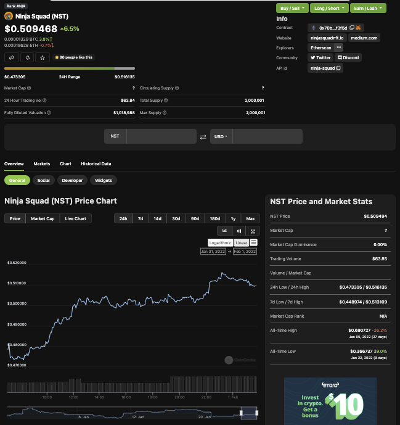The image size is (400, 425).
Task: Copy the contract address icon
Action: (x=351, y=28)
